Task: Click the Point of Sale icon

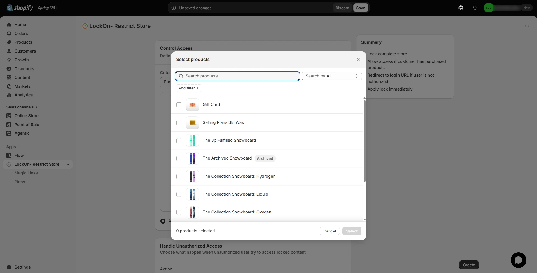Action: click(x=9, y=125)
